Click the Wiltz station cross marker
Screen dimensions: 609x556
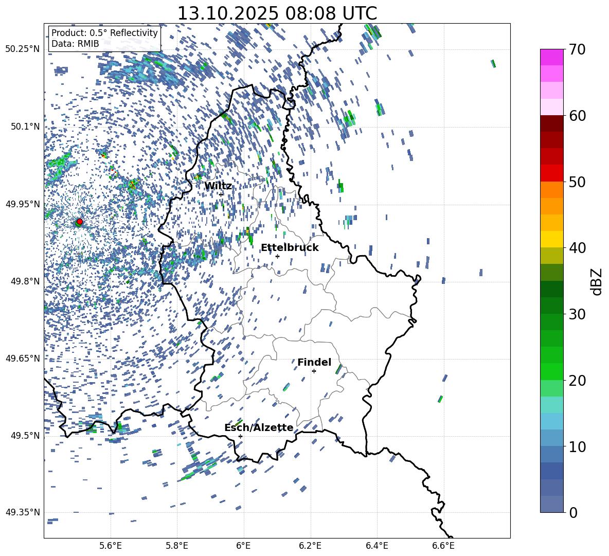click(x=221, y=194)
